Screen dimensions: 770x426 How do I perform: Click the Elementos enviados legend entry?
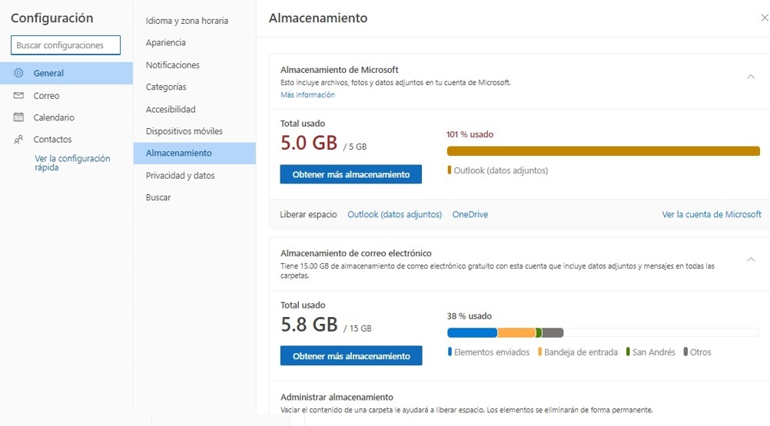tap(489, 352)
